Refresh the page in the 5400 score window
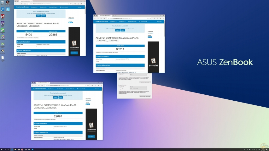The width and height of the screenshot is (269, 151). coord(22,4)
